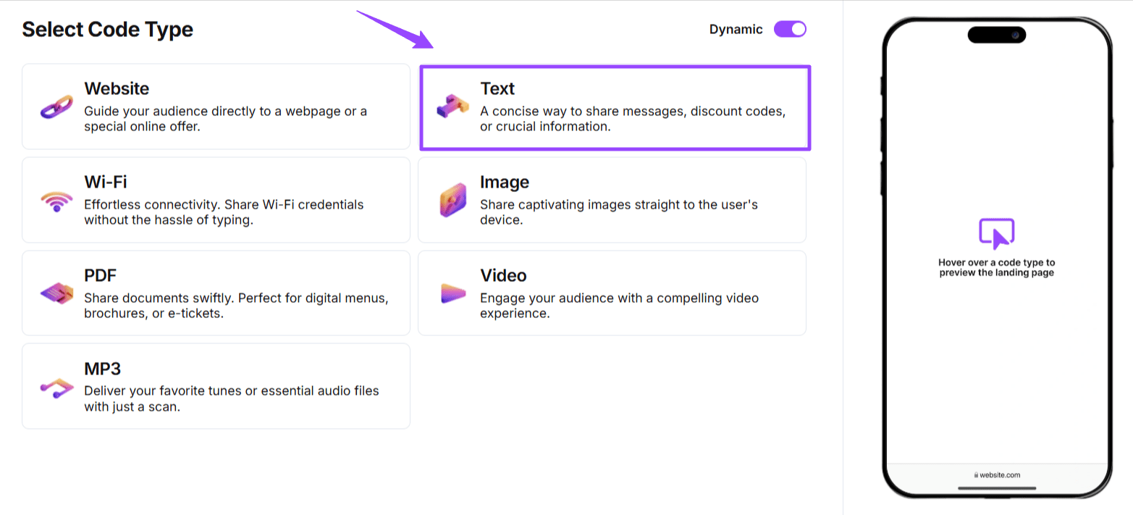The height and width of the screenshot is (515, 1133).
Task: Choose the Text code type heading
Action: coord(497,89)
